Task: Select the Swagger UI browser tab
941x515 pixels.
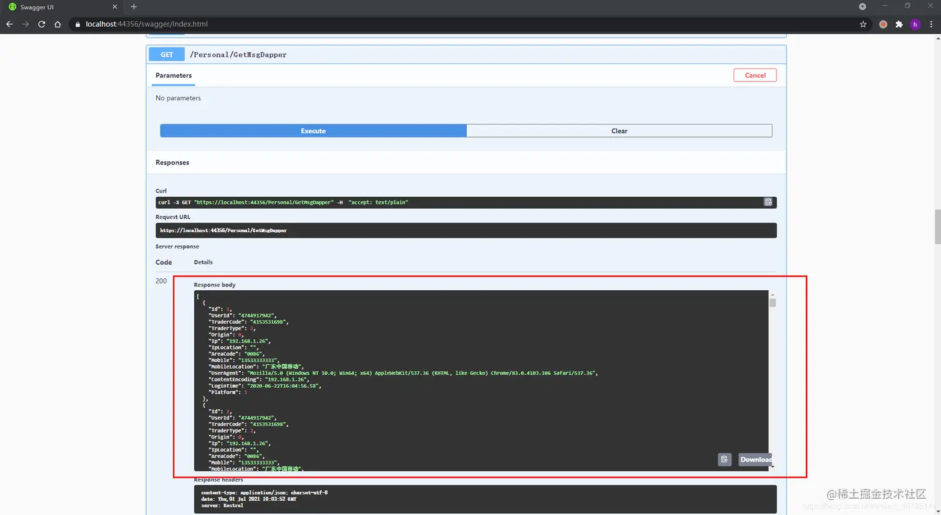Action: tap(62, 7)
